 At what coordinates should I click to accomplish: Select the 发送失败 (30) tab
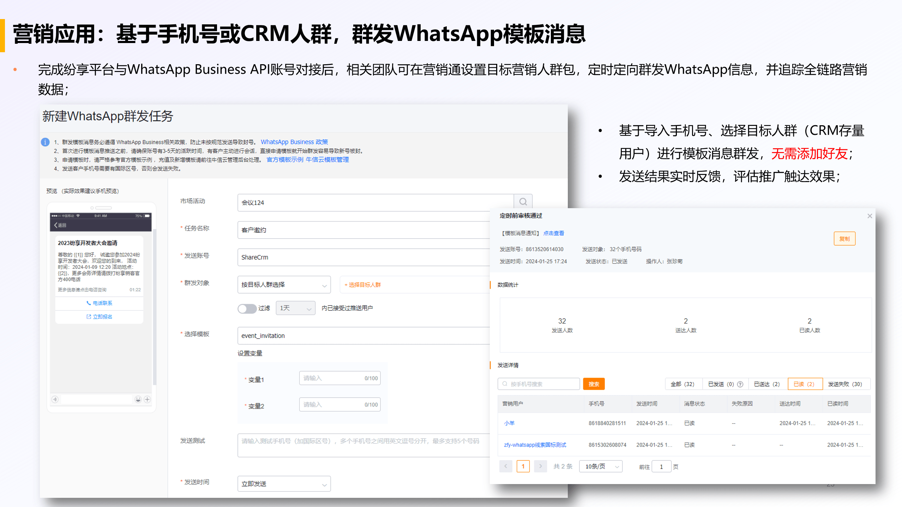click(x=846, y=384)
